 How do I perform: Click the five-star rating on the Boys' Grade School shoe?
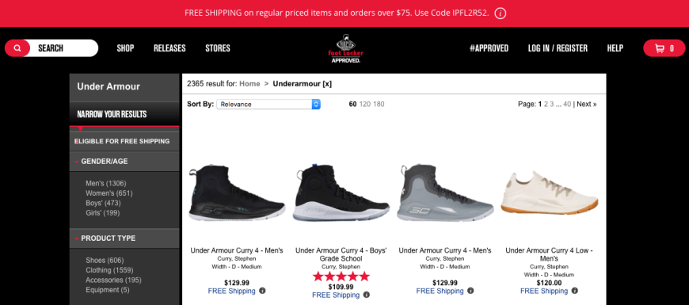341,276
